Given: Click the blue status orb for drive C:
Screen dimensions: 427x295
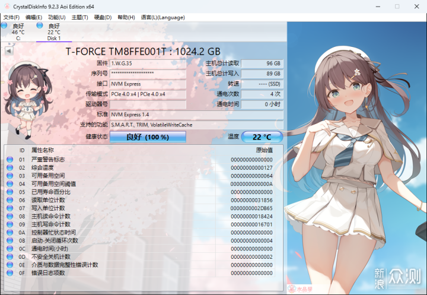Looking at the screenshot, I should point(4,26).
